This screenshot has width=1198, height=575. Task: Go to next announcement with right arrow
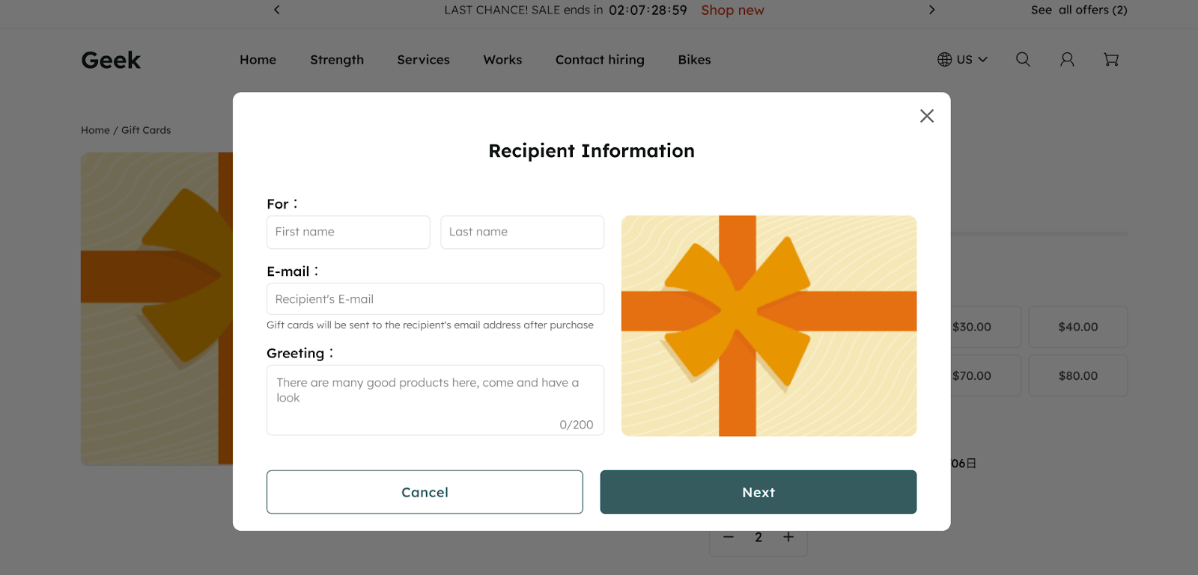click(931, 10)
